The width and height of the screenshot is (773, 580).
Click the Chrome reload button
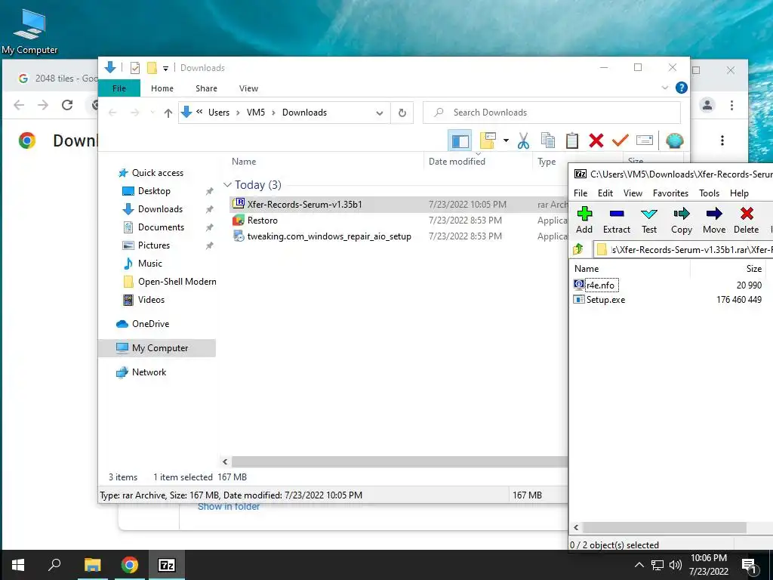tap(67, 104)
